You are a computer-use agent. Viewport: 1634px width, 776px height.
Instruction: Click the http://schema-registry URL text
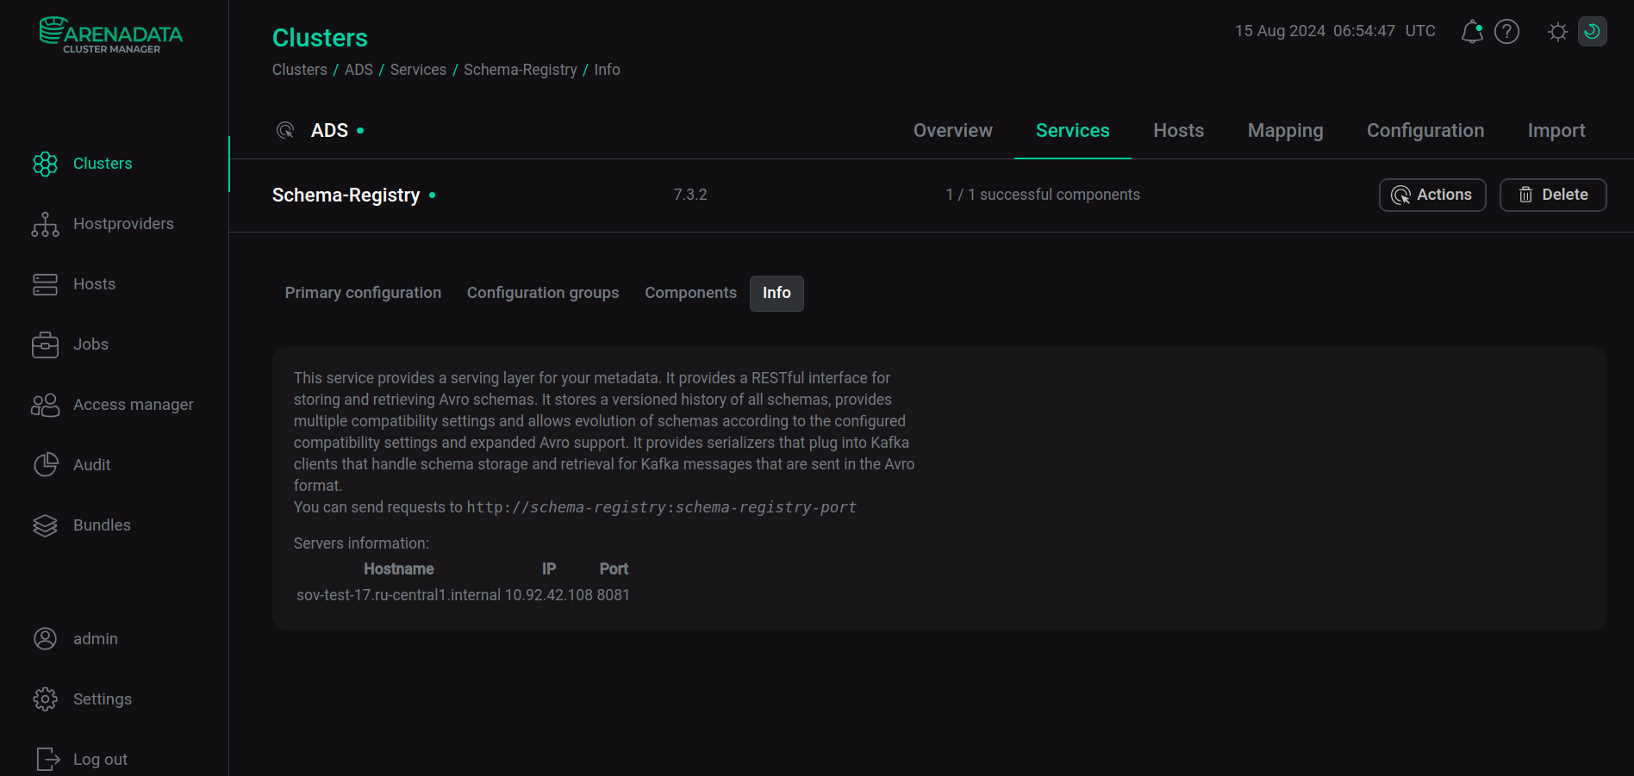(662, 507)
